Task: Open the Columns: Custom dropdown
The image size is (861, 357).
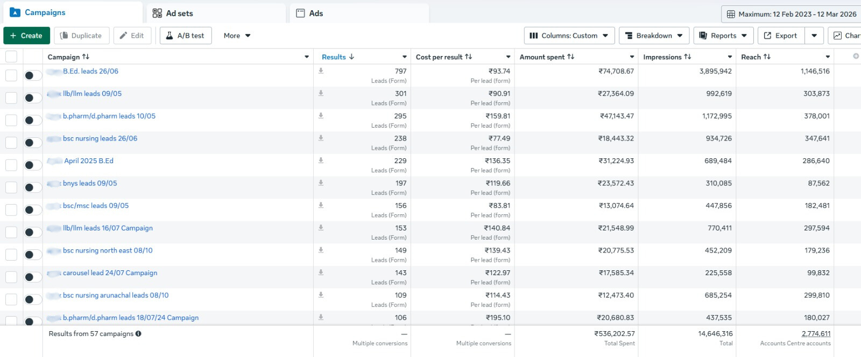Action: coord(569,36)
